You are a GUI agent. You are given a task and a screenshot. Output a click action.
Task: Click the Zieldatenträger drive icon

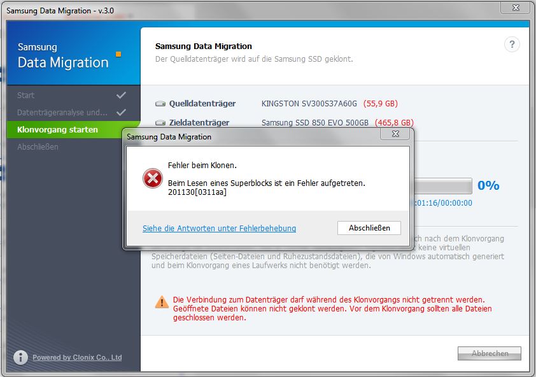coord(160,122)
